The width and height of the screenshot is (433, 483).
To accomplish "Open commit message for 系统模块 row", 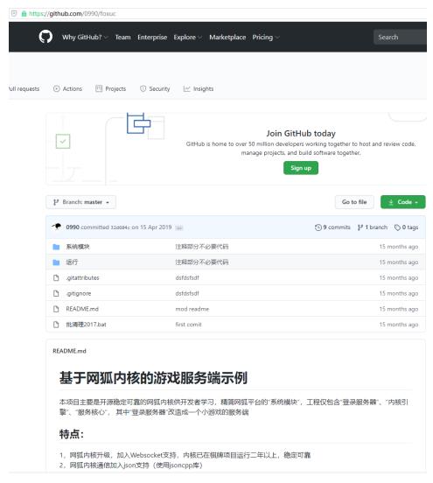I will tap(202, 247).
